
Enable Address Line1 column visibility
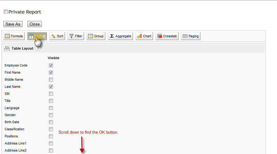[x=51, y=143]
